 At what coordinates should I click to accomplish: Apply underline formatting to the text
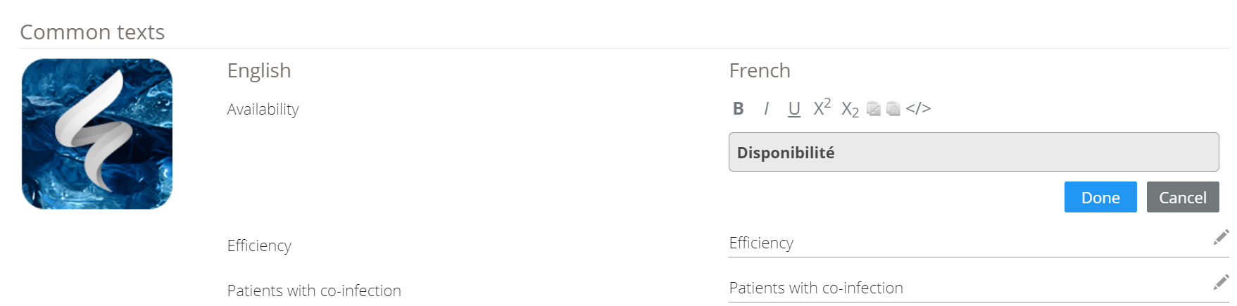pos(794,108)
